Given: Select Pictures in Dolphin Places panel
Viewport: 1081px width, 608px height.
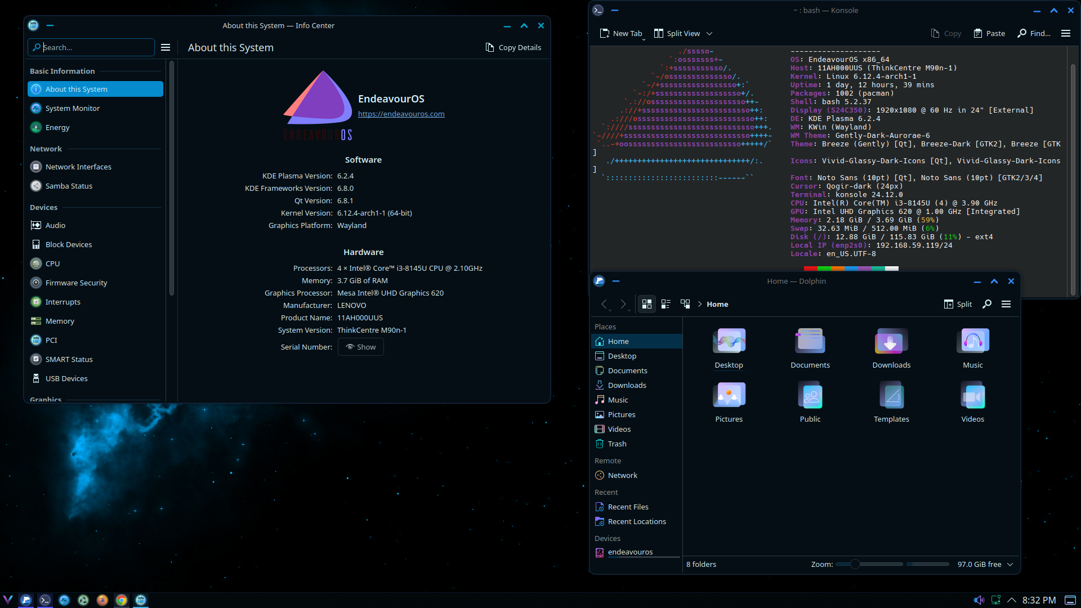Looking at the screenshot, I should 637,414.
